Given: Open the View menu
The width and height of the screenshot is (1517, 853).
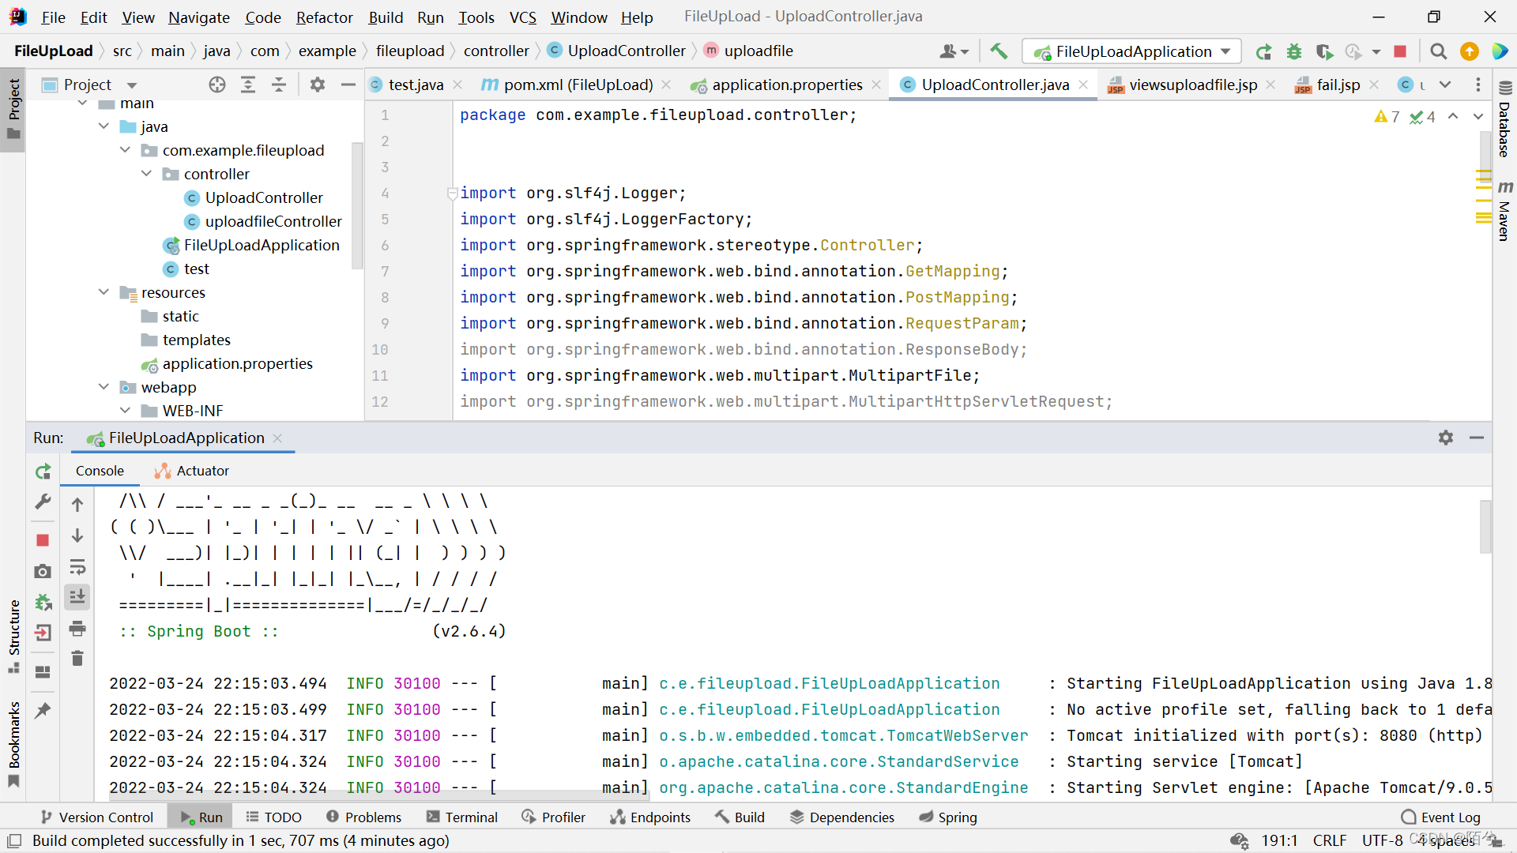Looking at the screenshot, I should point(138,16).
